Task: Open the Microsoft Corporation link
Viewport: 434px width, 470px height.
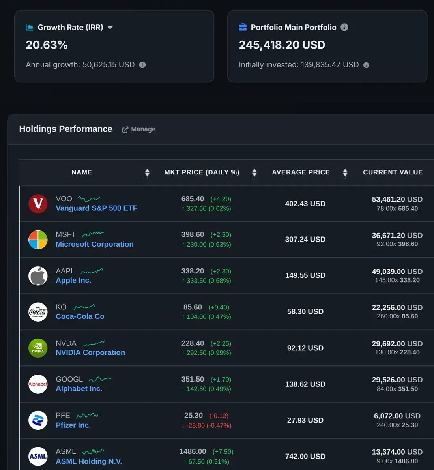Action: click(95, 244)
